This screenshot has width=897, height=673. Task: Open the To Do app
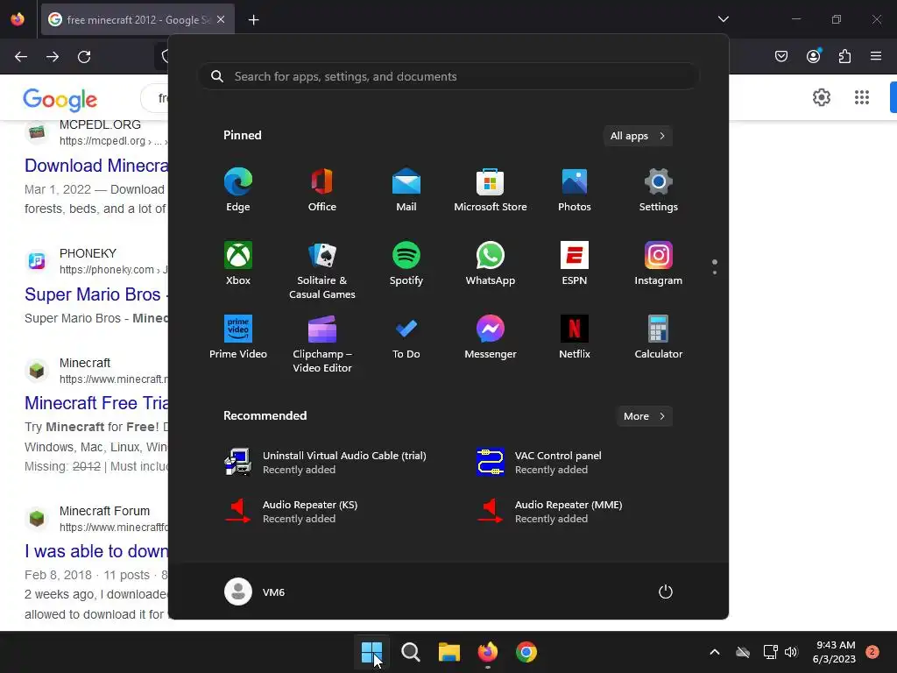(406, 337)
